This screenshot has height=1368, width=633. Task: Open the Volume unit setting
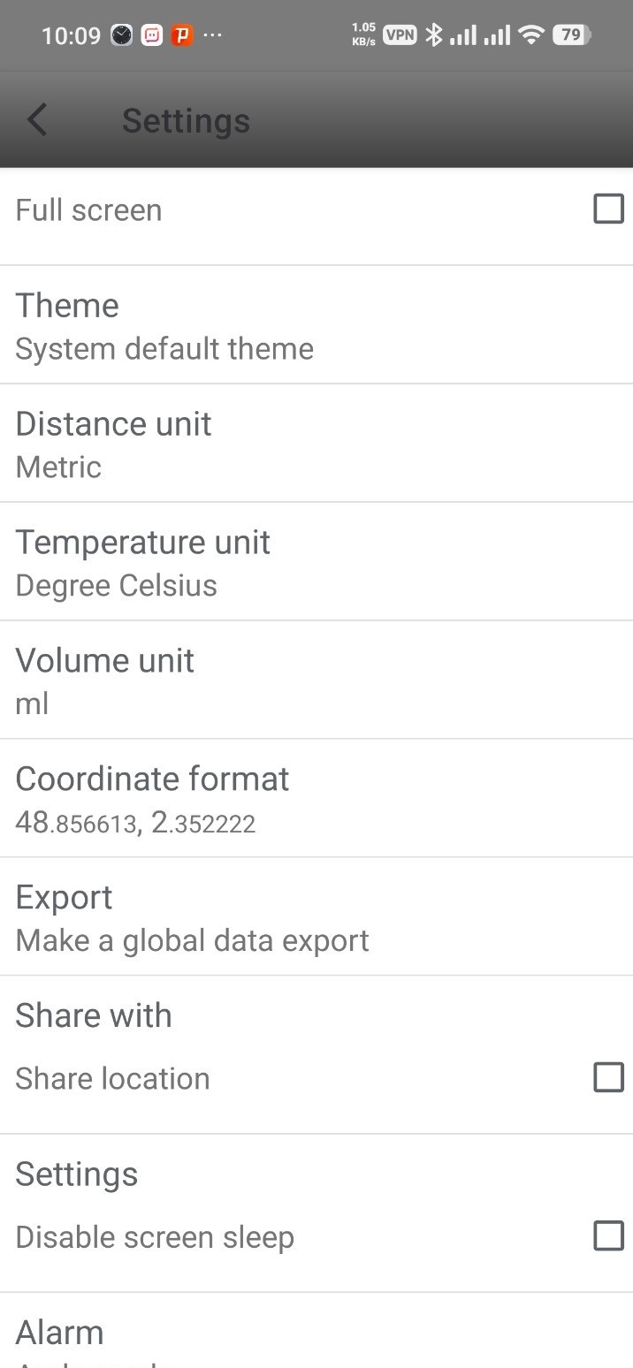click(x=316, y=680)
